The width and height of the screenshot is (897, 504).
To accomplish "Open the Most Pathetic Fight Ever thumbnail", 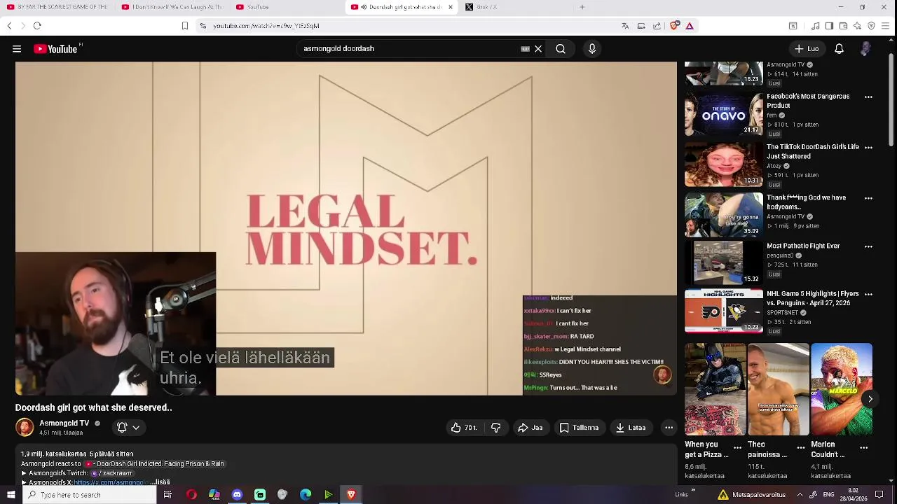I will (x=723, y=262).
